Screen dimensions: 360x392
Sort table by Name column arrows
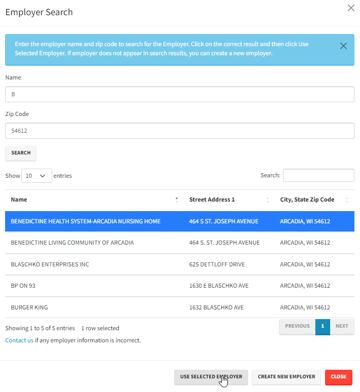pos(177,200)
